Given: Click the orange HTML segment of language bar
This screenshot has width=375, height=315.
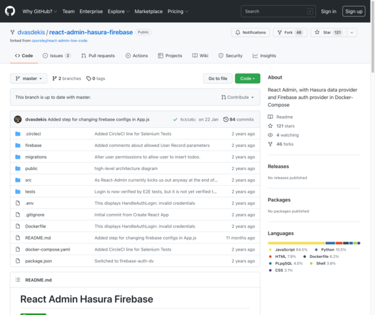Looking at the screenshot, I should coord(339,243).
